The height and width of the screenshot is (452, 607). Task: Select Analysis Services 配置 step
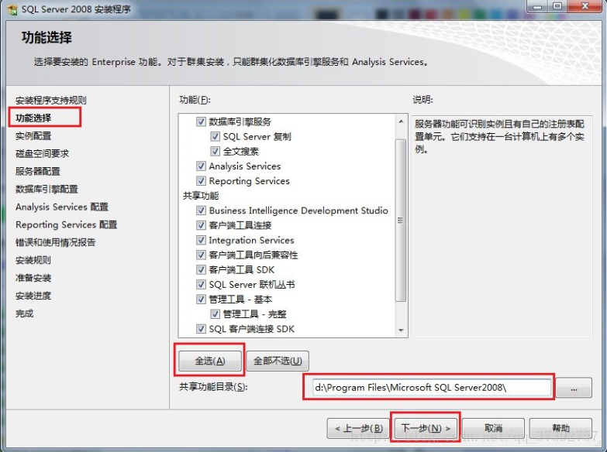(x=62, y=207)
